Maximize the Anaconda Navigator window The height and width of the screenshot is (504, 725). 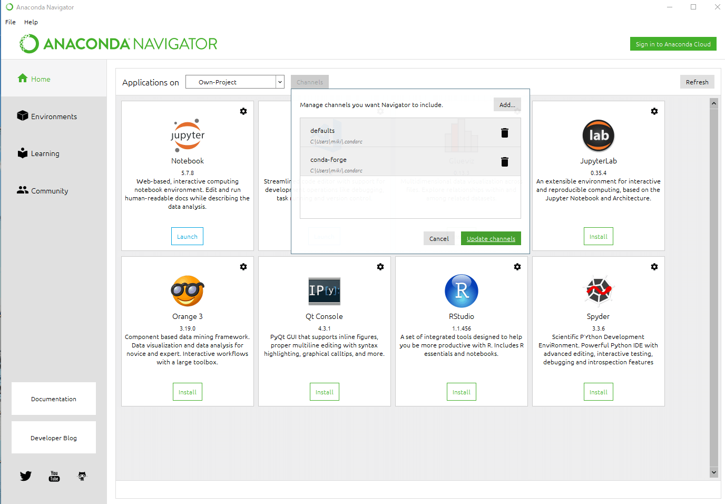click(x=693, y=7)
